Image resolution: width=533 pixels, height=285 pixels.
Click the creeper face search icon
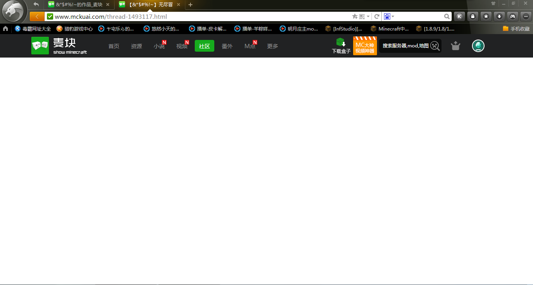[x=435, y=46]
